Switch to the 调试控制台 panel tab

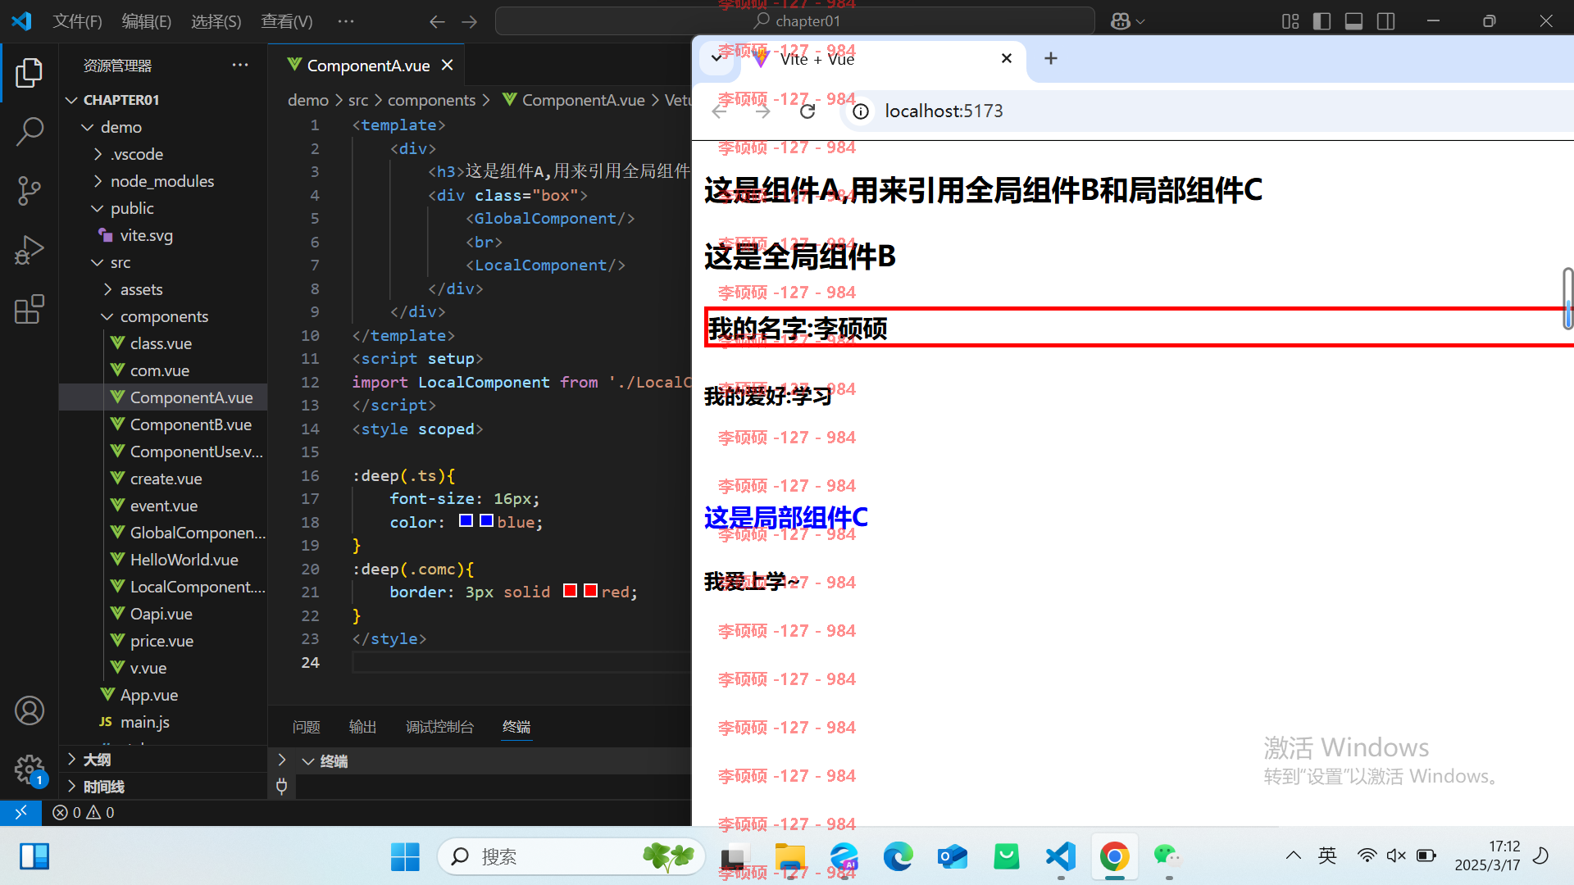coord(439,727)
